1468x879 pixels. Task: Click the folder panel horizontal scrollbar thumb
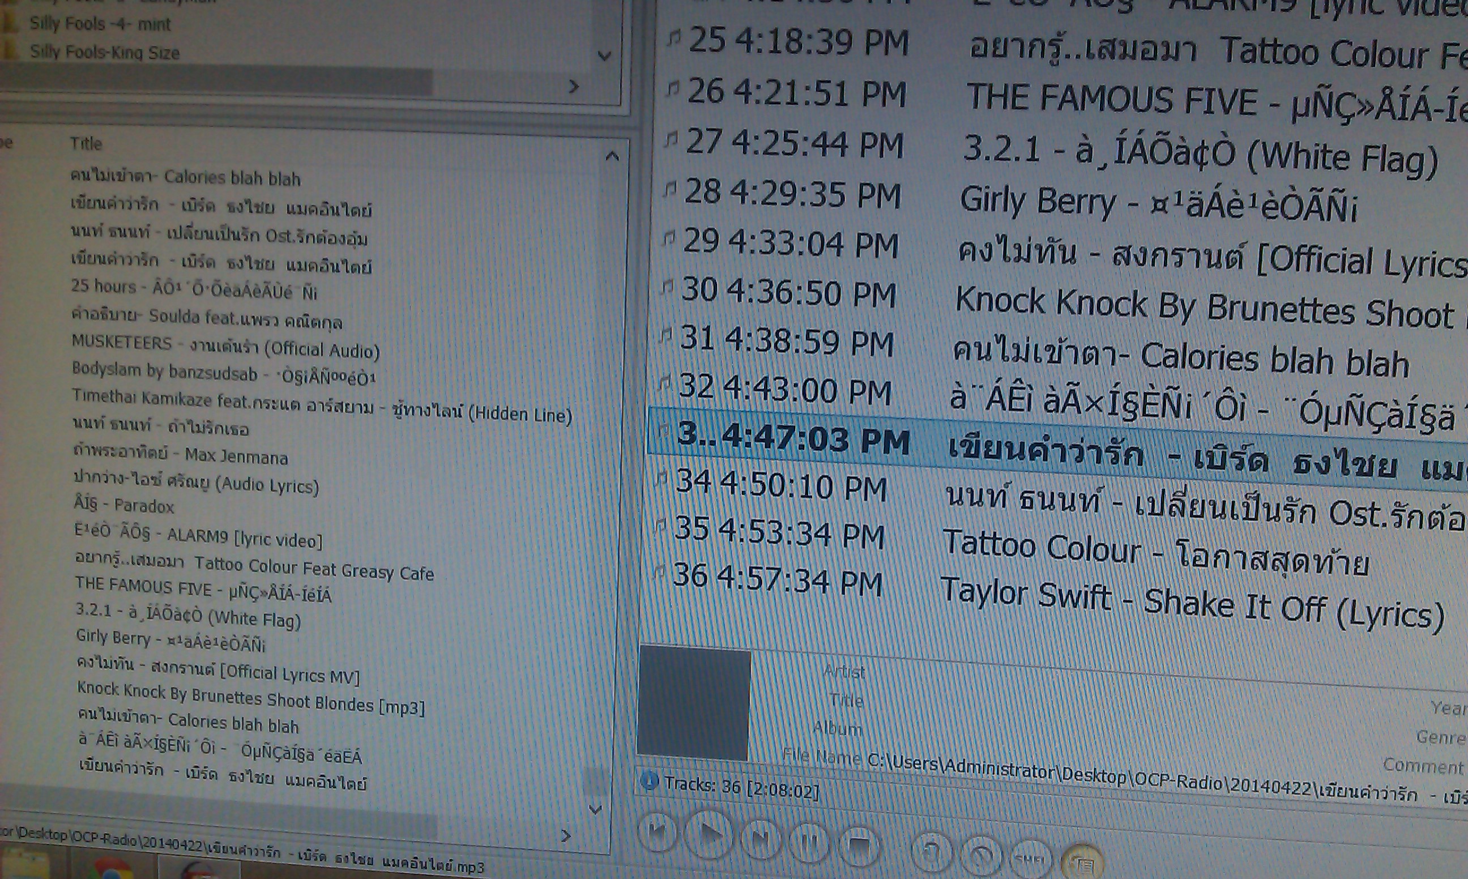(x=216, y=80)
